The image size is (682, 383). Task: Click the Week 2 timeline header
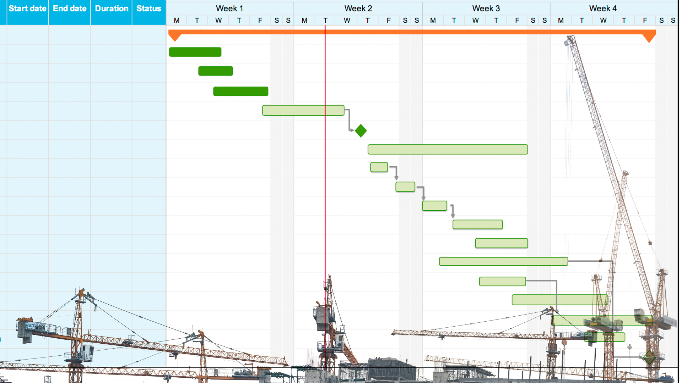(358, 9)
